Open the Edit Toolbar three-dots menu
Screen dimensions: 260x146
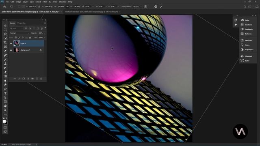pos(5,114)
